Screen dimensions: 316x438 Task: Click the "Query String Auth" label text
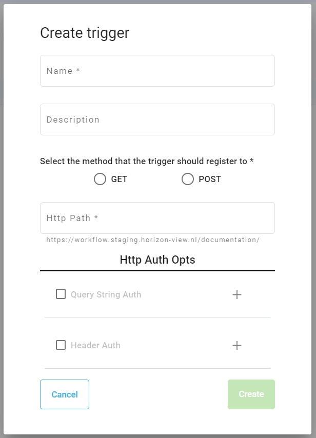coord(106,295)
